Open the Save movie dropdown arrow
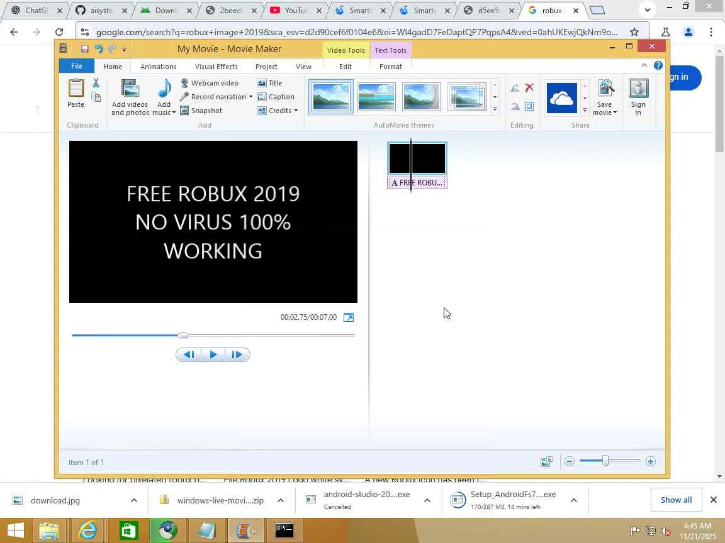 pyautogui.click(x=615, y=112)
